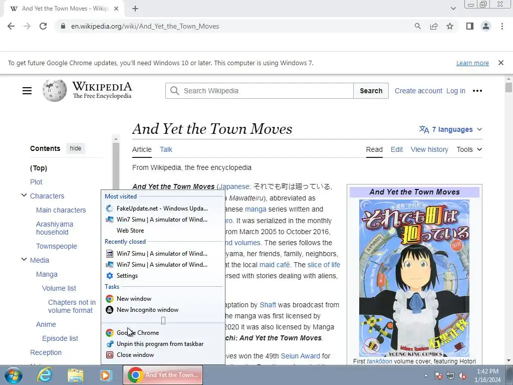Image resolution: width=513 pixels, height=385 pixels.
Task: Click the page vertical scrollbar thumb
Action: click(508, 87)
